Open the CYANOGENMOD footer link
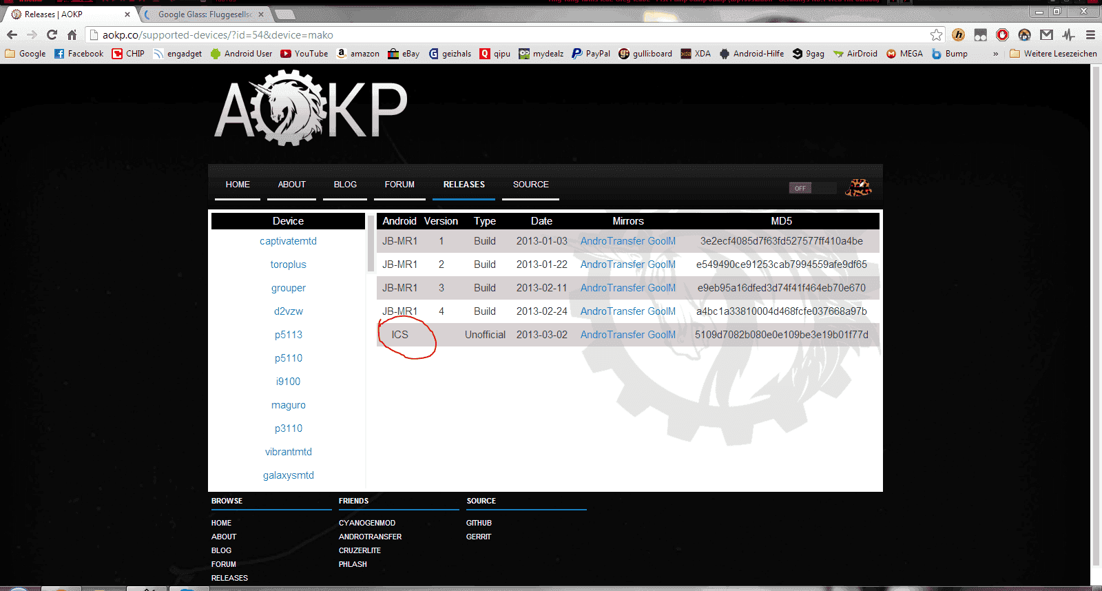The width and height of the screenshot is (1102, 591). pyautogui.click(x=367, y=523)
